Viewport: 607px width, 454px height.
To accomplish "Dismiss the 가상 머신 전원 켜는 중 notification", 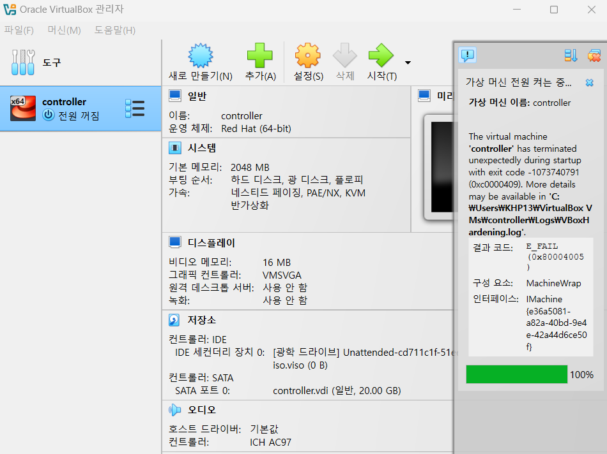I will (589, 83).
